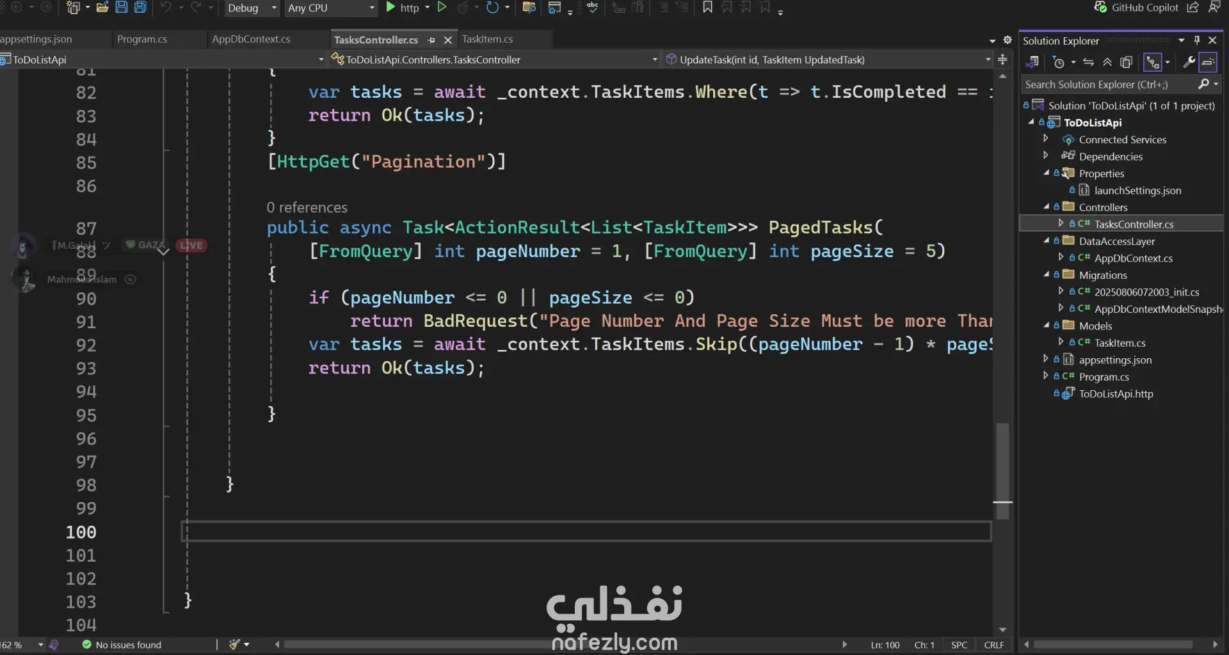Screen dimensions: 1229x655
Task: Click the Open File folder icon
Action: [x=102, y=8]
